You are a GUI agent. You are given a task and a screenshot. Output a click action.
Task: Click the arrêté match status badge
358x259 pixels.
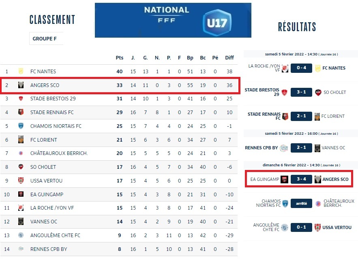click(301, 203)
